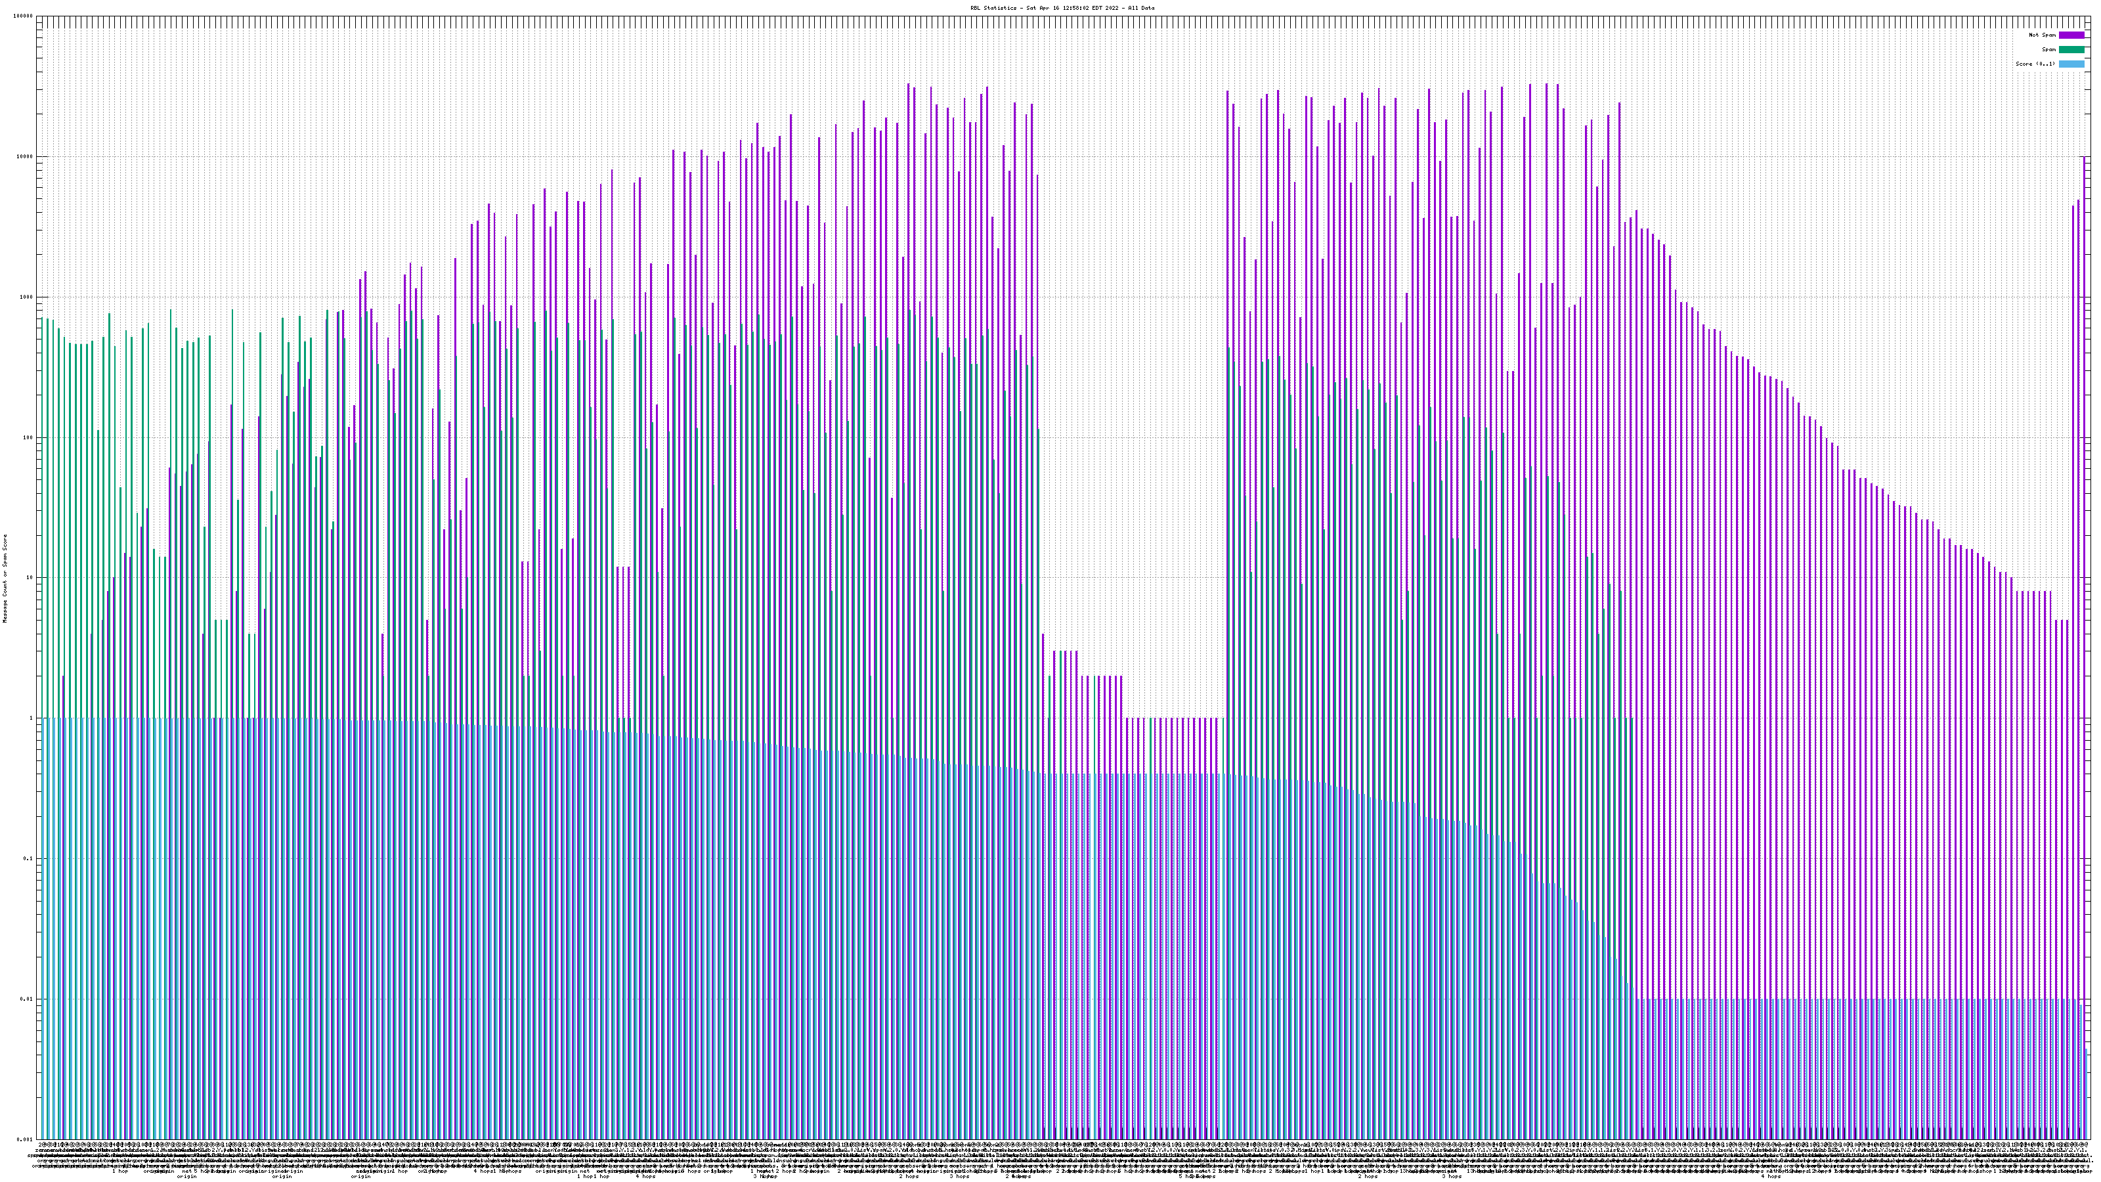This screenshot has height=1182, width=2101.
Task: Click the 10 y-axis tick label
Action: tap(30, 578)
